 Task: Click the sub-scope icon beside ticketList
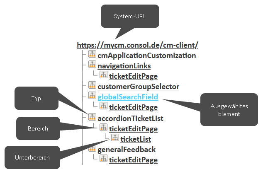[x=115, y=139]
